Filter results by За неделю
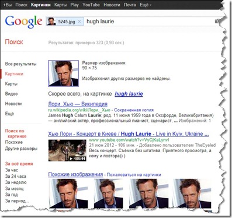This screenshot has width=232, height=218. click(x=16, y=182)
